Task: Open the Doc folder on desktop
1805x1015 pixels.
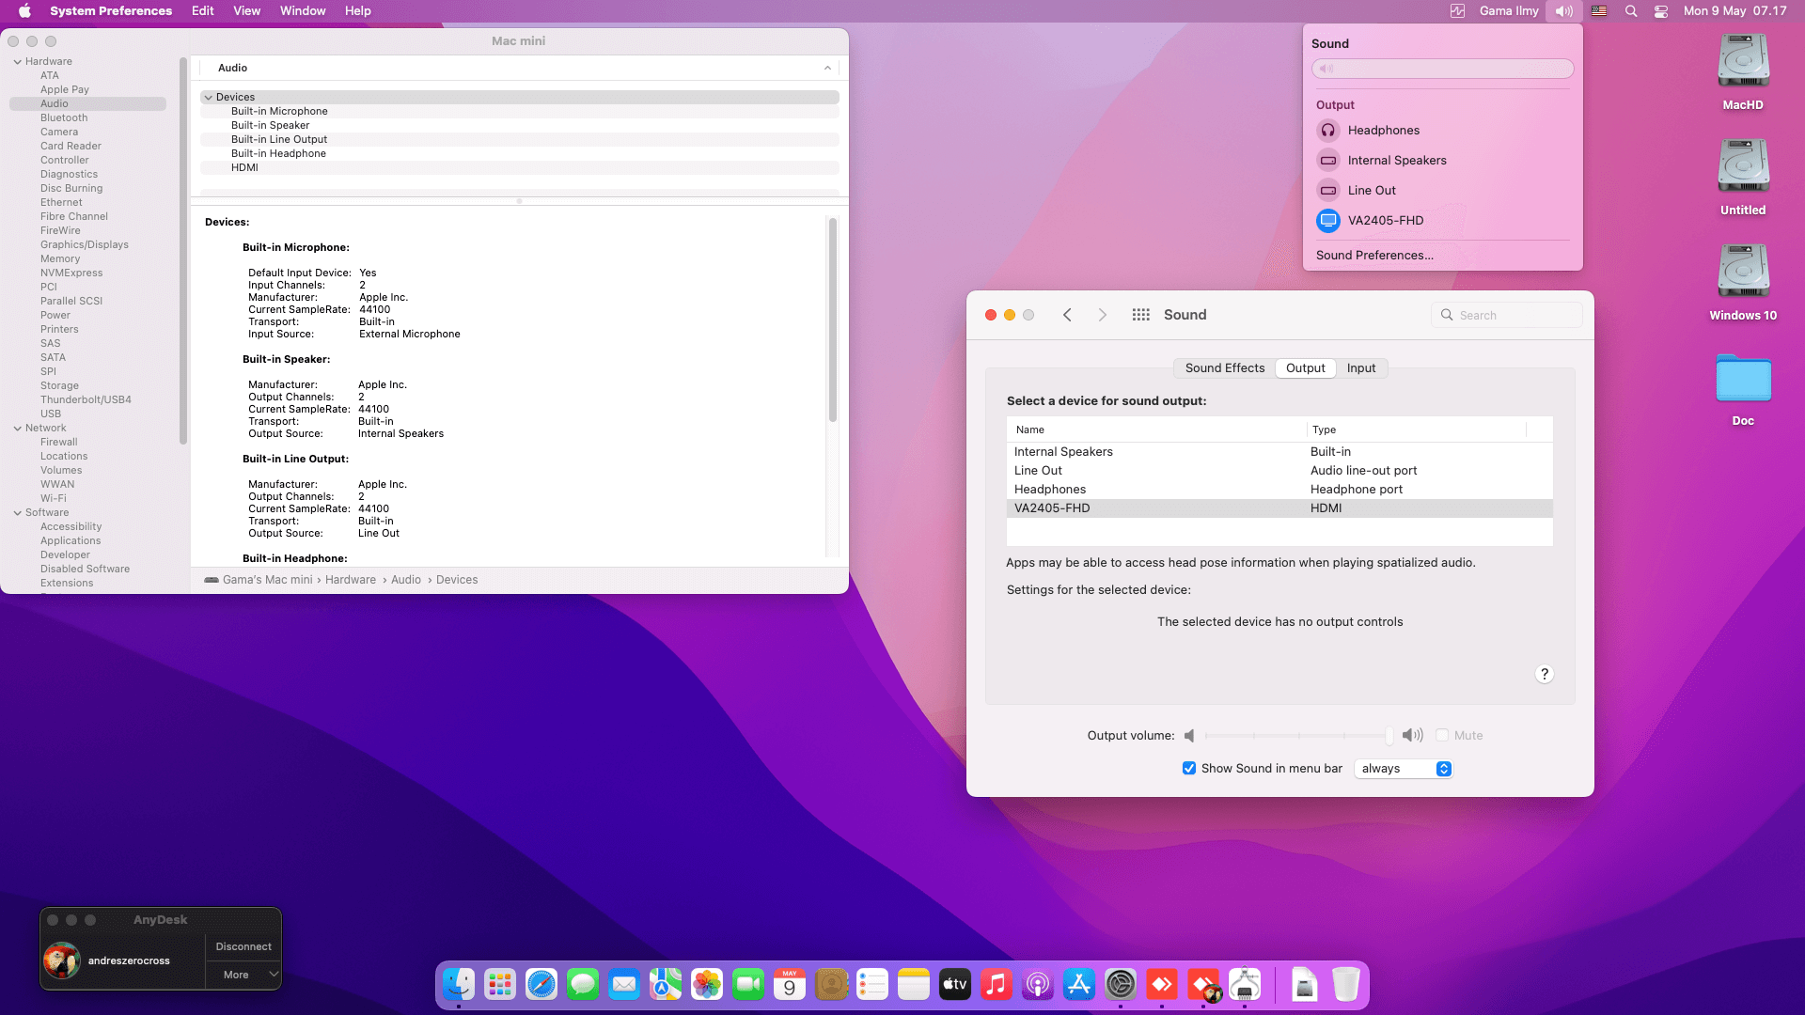Action: coord(1743,389)
